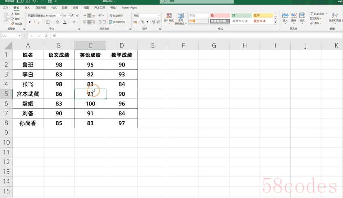Select cell containing 嫦娥
Screen dimensions: 343x198
(28, 103)
